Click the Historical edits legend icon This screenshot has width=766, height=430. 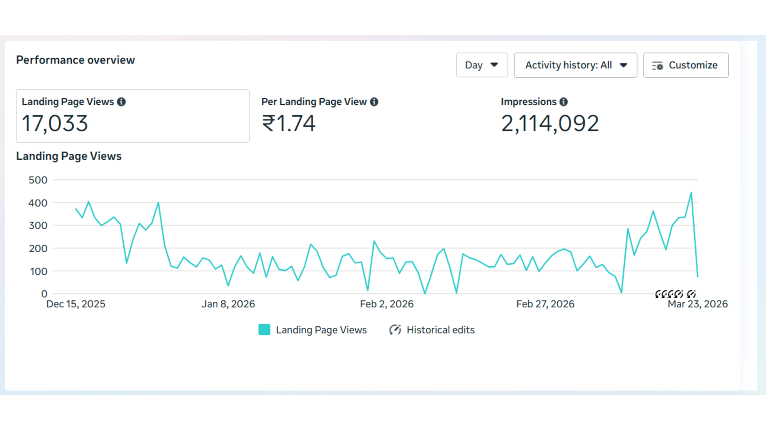[395, 330]
